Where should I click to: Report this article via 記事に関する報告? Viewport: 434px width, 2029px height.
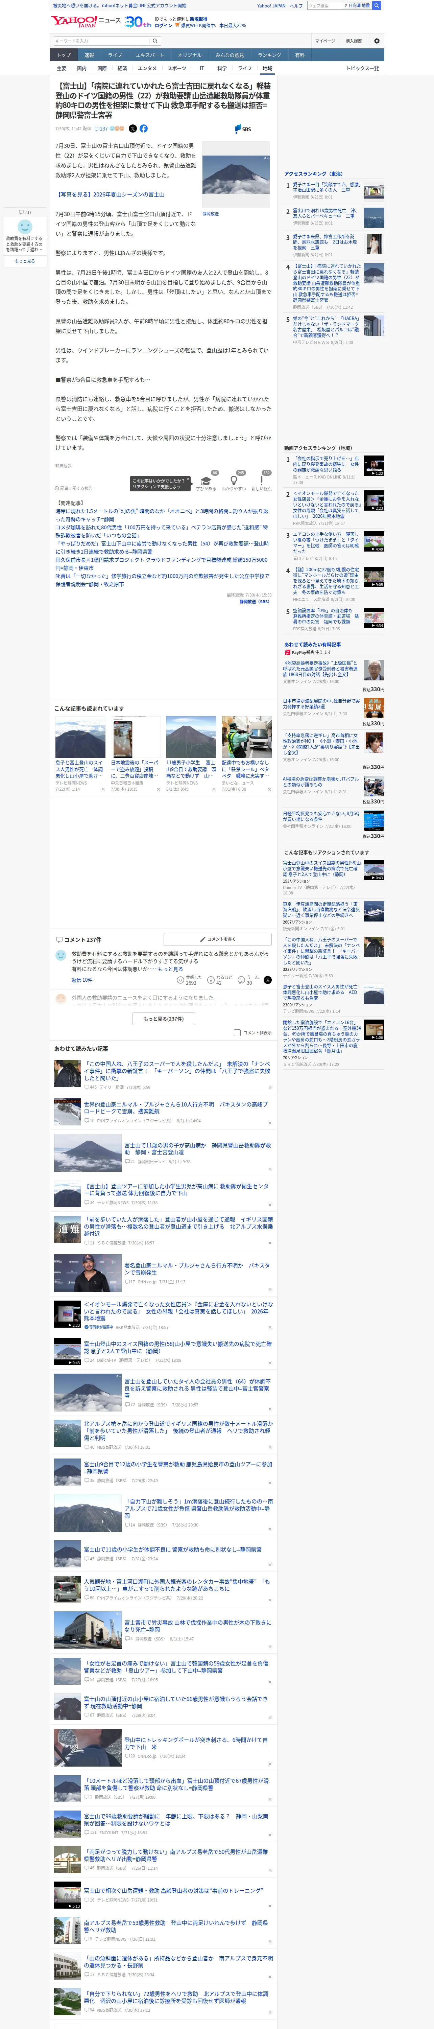pyautogui.click(x=74, y=488)
